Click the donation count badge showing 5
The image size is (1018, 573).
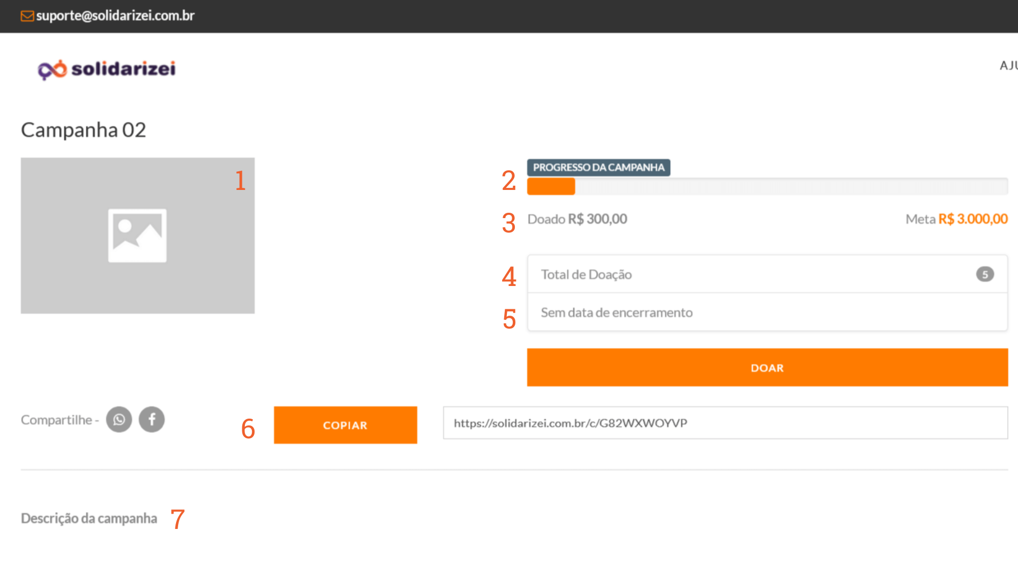(985, 274)
